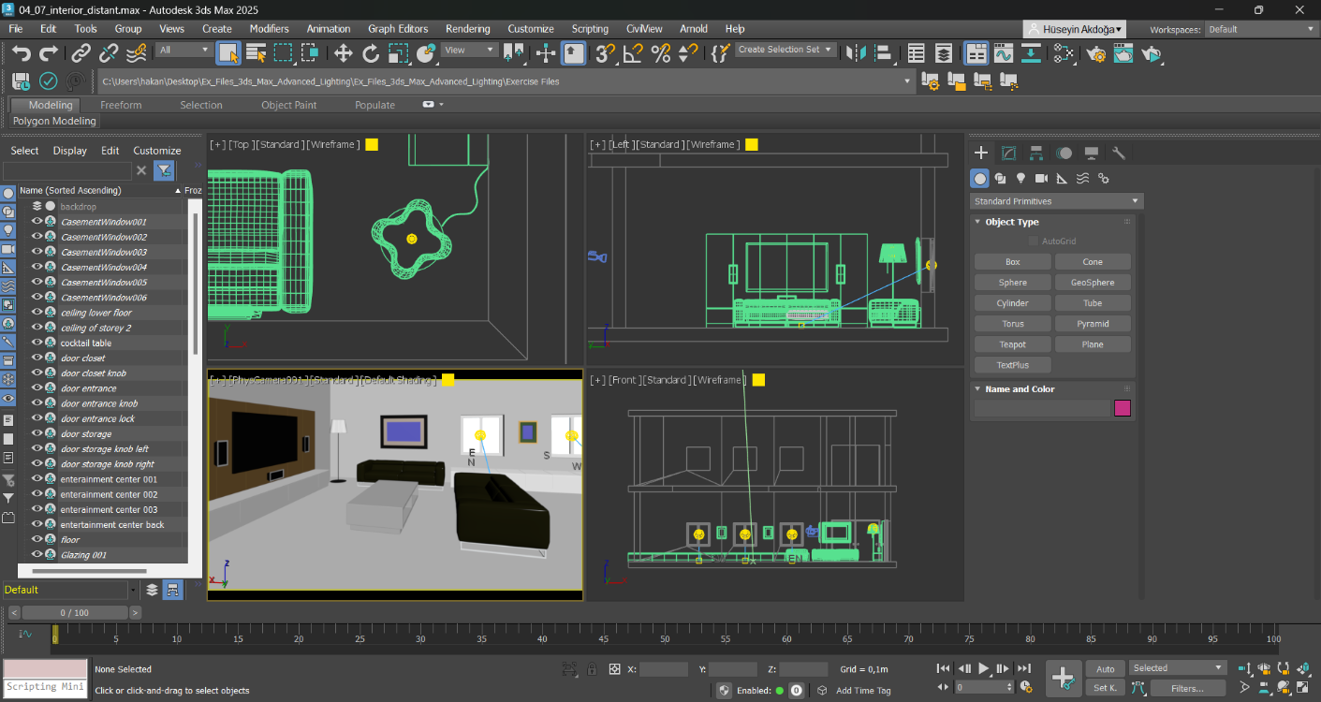Open the Rendering menu

click(467, 29)
